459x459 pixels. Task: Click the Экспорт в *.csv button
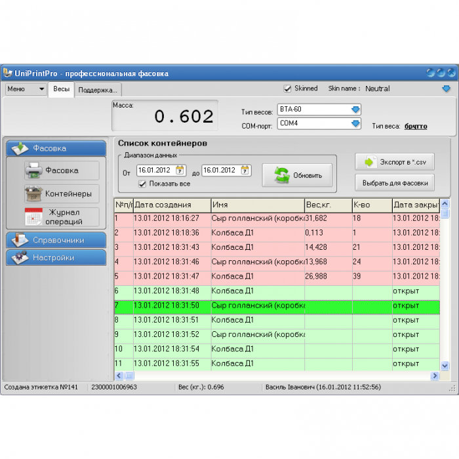pyautogui.click(x=395, y=161)
